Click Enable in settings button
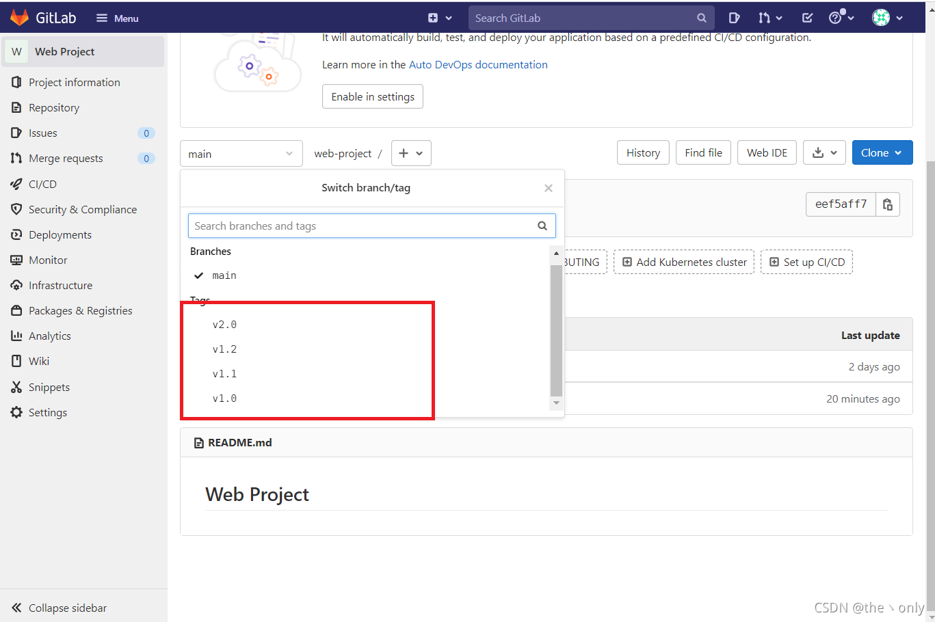The width and height of the screenshot is (935, 622). point(373,96)
